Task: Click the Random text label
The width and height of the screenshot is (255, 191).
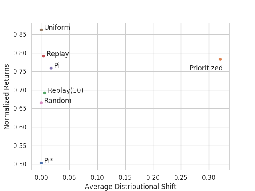Action: tap(58, 101)
